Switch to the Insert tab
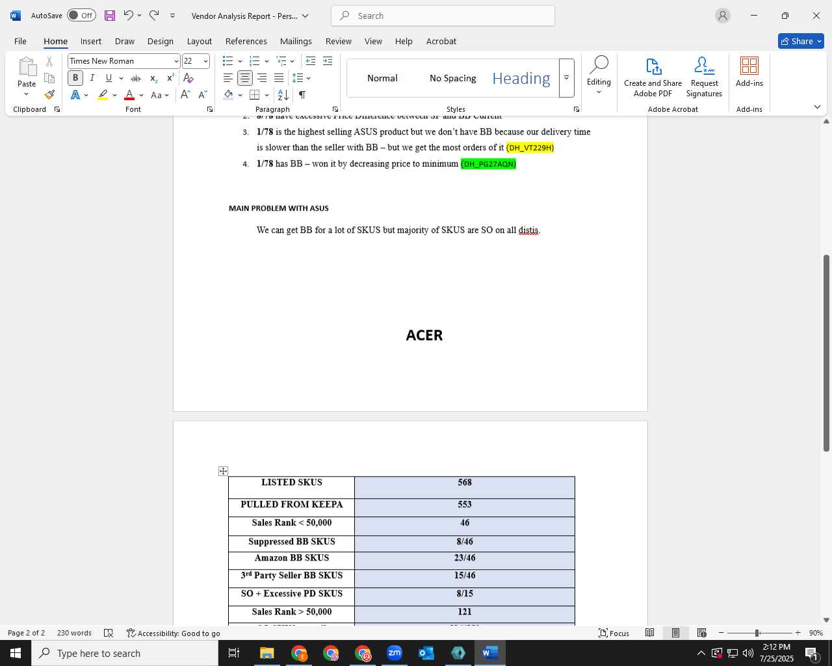 (91, 41)
